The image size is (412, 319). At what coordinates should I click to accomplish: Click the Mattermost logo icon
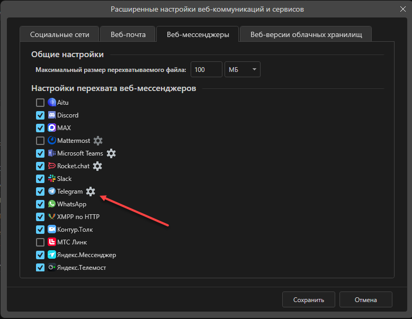coord(52,141)
